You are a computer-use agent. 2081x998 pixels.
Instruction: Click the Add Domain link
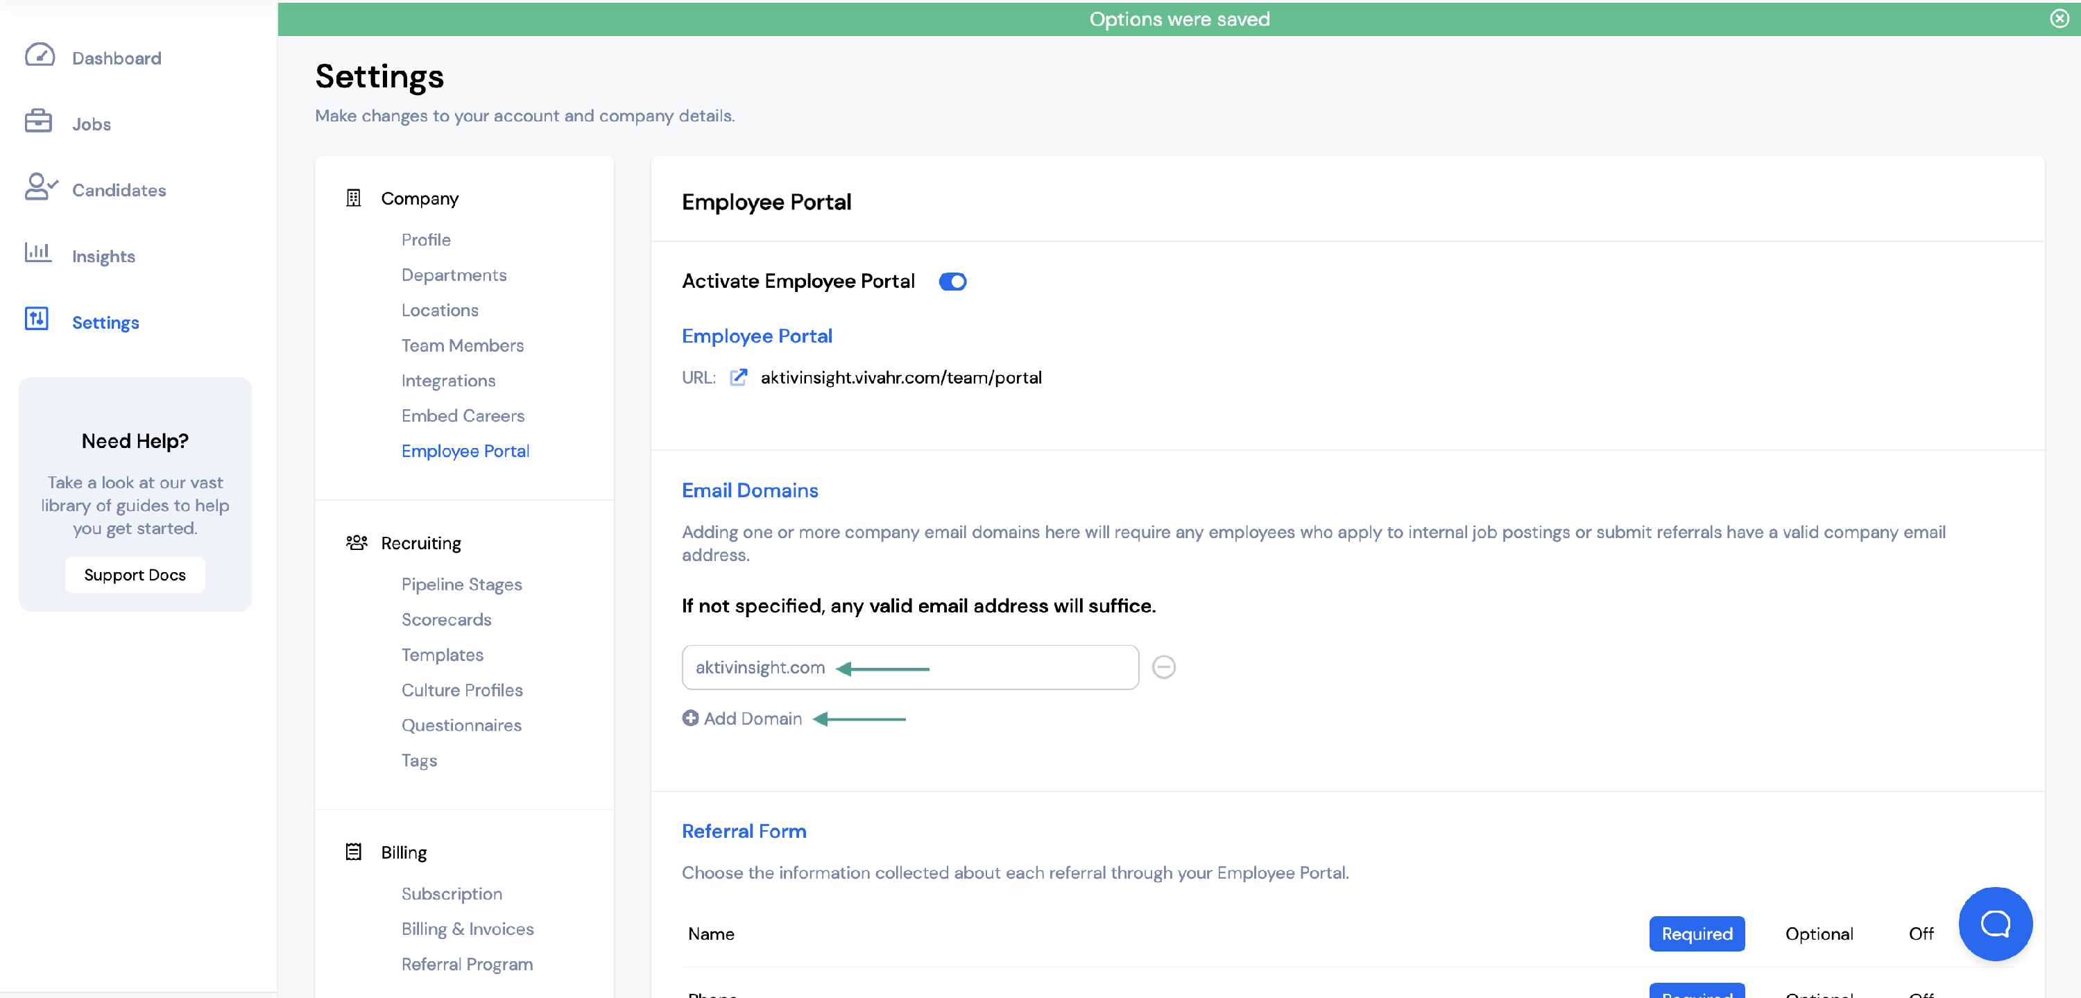(x=752, y=719)
